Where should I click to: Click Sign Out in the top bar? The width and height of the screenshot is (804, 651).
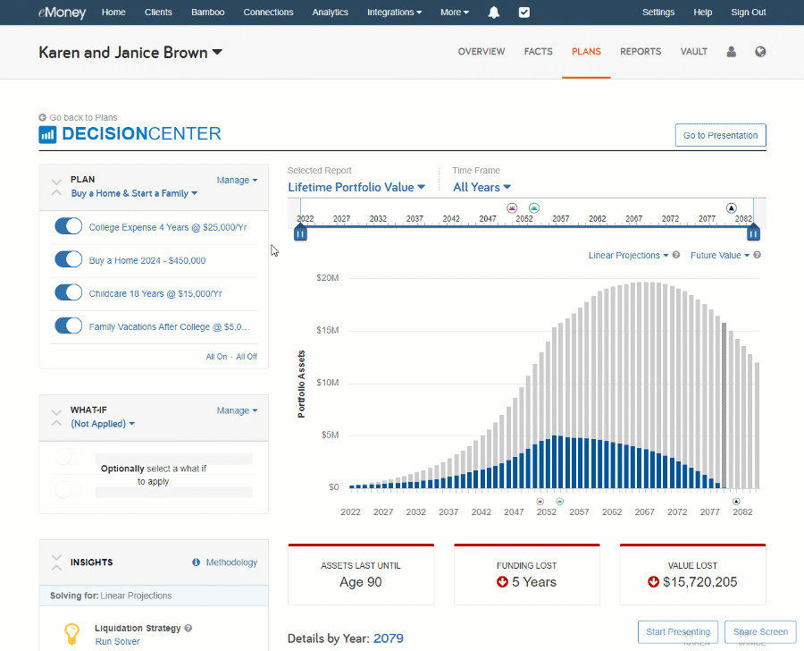(748, 13)
